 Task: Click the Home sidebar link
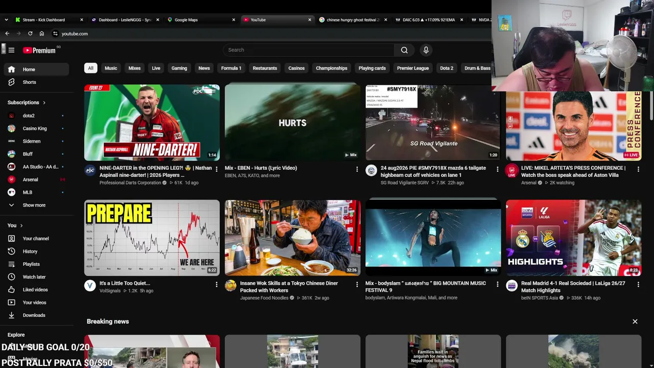click(x=37, y=70)
